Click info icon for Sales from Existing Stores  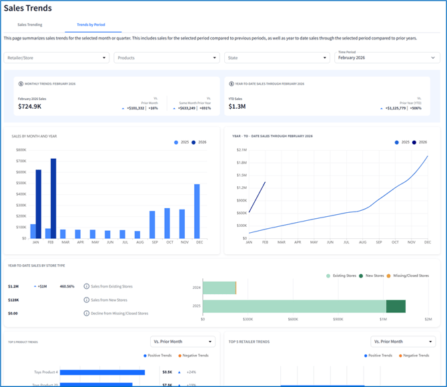click(x=87, y=286)
